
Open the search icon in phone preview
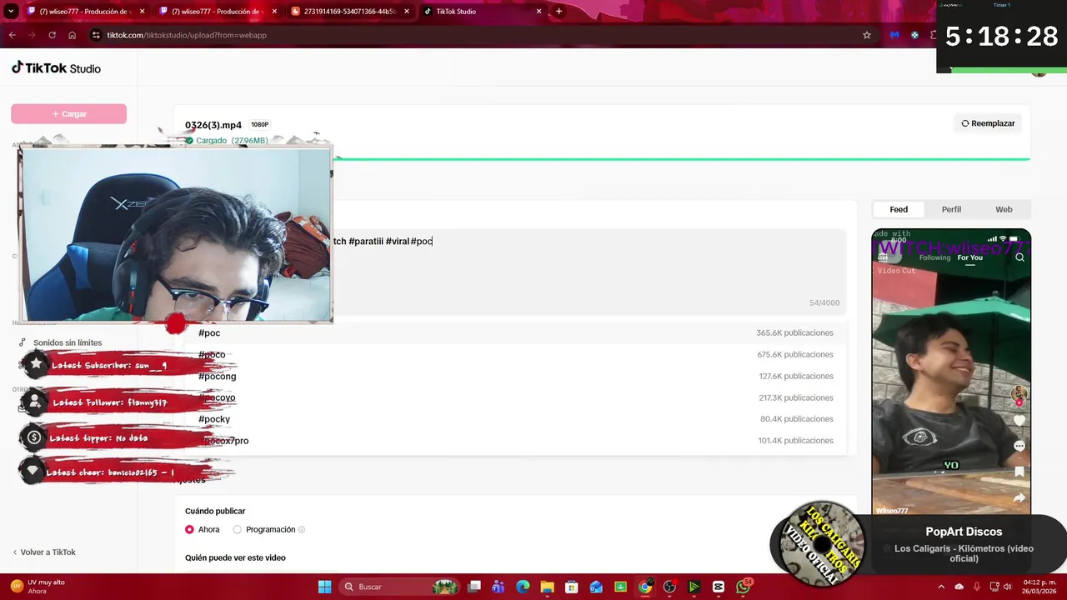[1019, 257]
